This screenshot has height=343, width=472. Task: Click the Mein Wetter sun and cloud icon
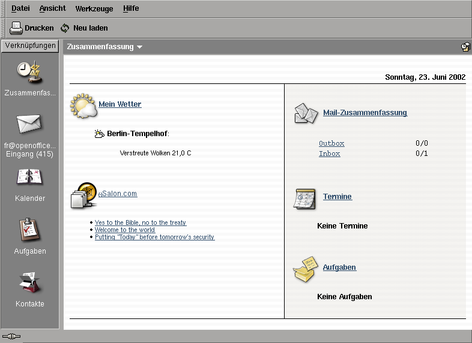tap(83, 106)
